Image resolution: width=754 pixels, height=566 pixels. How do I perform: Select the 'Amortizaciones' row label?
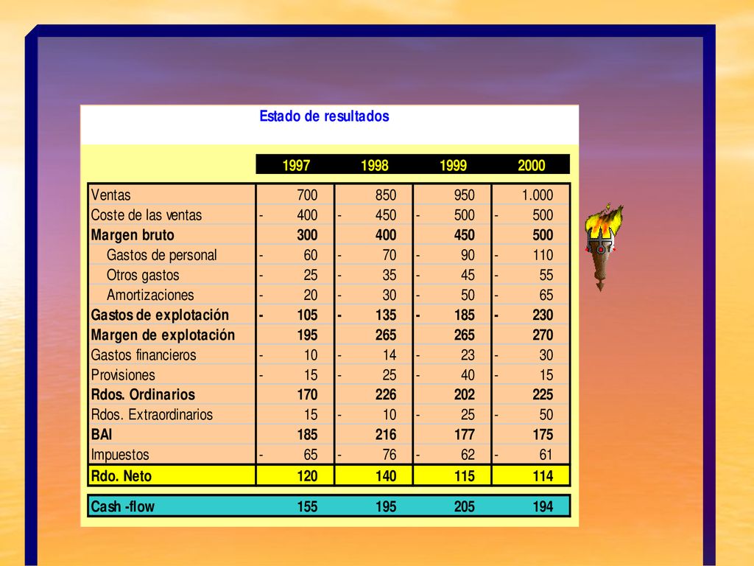[x=150, y=295]
